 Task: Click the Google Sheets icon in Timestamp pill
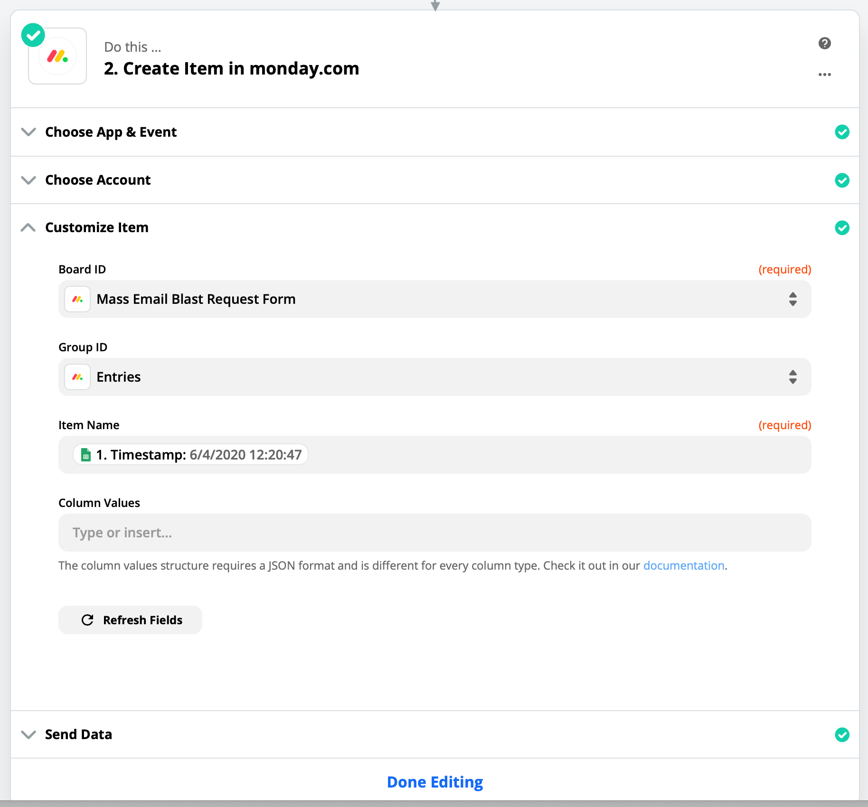coord(86,455)
